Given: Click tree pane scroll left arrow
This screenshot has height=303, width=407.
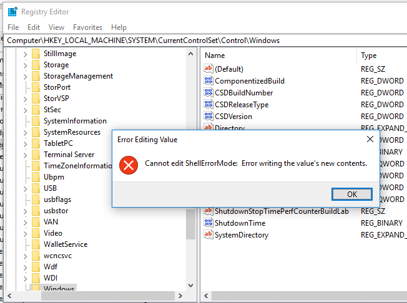Looking at the screenshot, I should point(9,296).
